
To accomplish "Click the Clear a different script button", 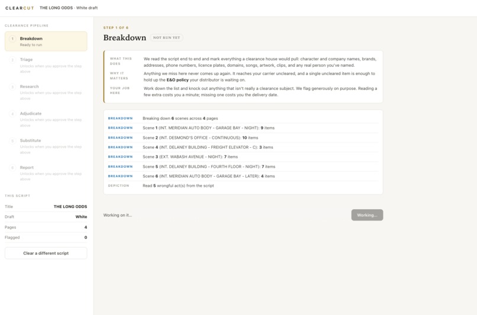I will click(46, 253).
